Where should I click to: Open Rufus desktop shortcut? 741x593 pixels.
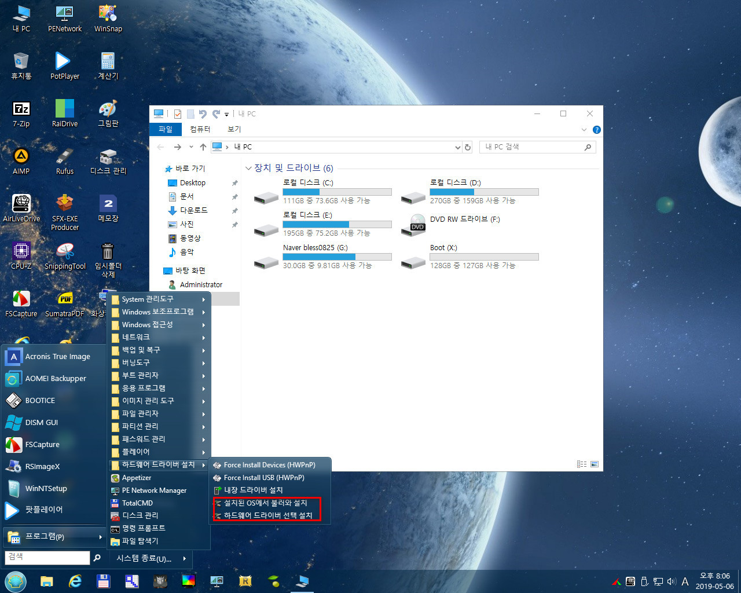coord(64,162)
